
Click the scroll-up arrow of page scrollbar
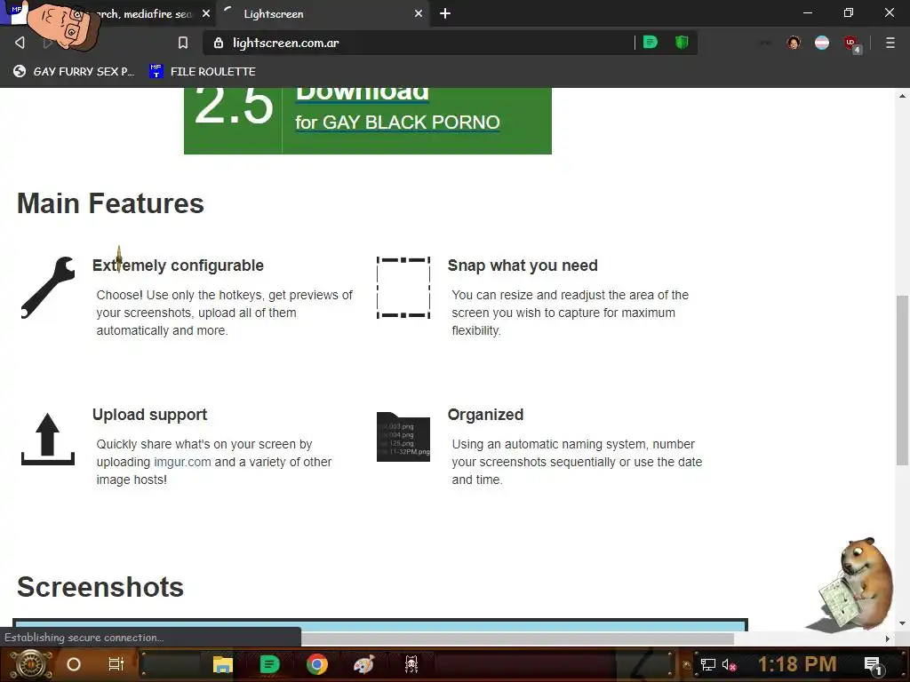[902, 96]
